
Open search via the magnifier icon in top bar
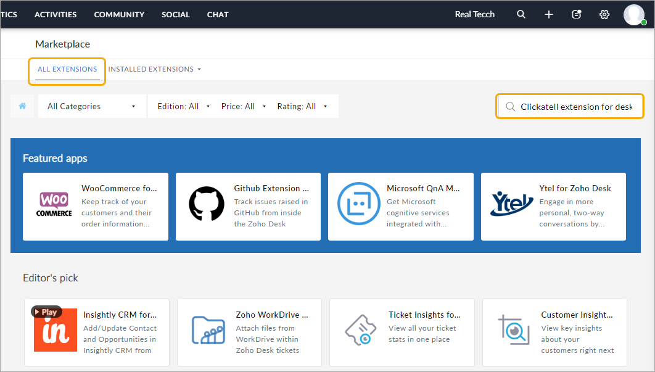point(521,14)
